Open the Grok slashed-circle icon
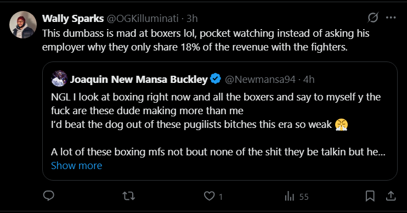The height and width of the screenshot is (213, 407). 373,18
